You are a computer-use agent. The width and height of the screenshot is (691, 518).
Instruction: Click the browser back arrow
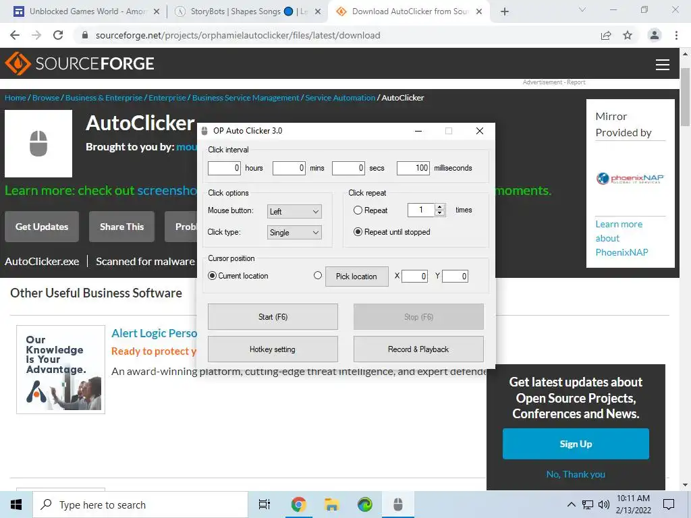(x=15, y=35)
